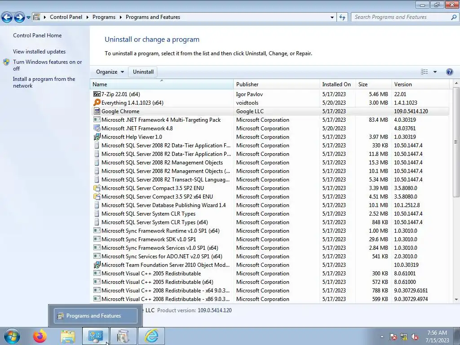Sort list by Name column header
Image resolution: width=460 pixels, height=345 pixels.
point(162,84)
